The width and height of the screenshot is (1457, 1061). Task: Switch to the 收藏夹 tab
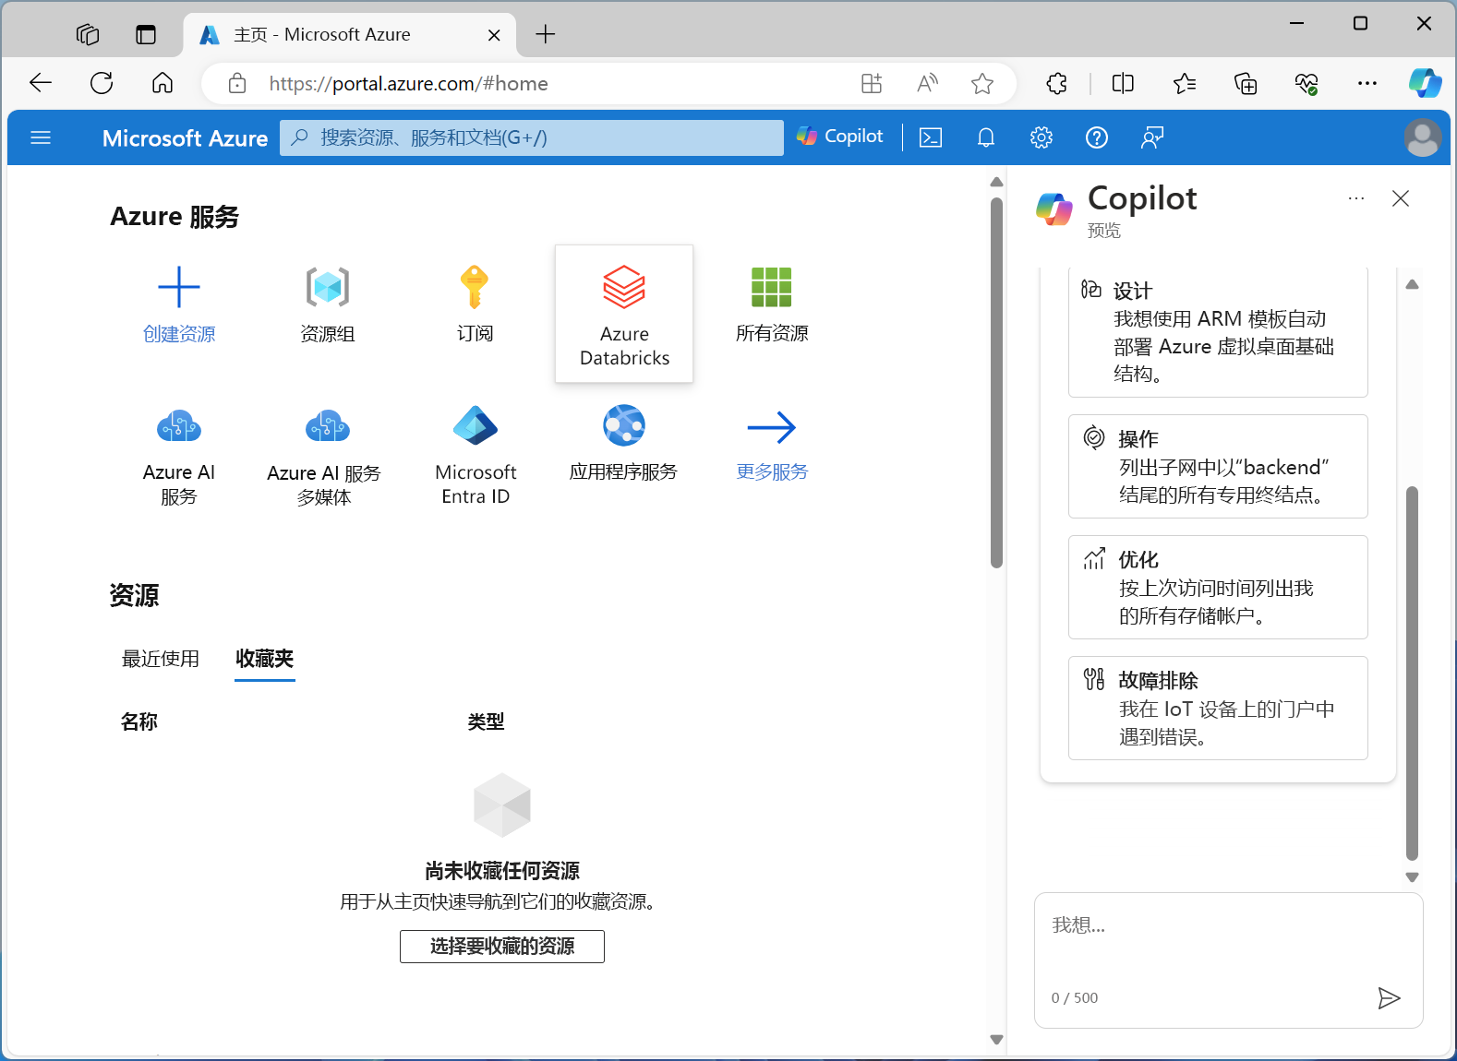point(265,659)
